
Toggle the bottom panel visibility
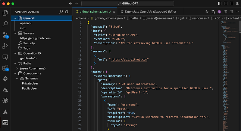(226, 4)
